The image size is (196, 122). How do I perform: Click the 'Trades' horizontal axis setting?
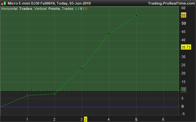pyautogui.click(x=25, y=9)
